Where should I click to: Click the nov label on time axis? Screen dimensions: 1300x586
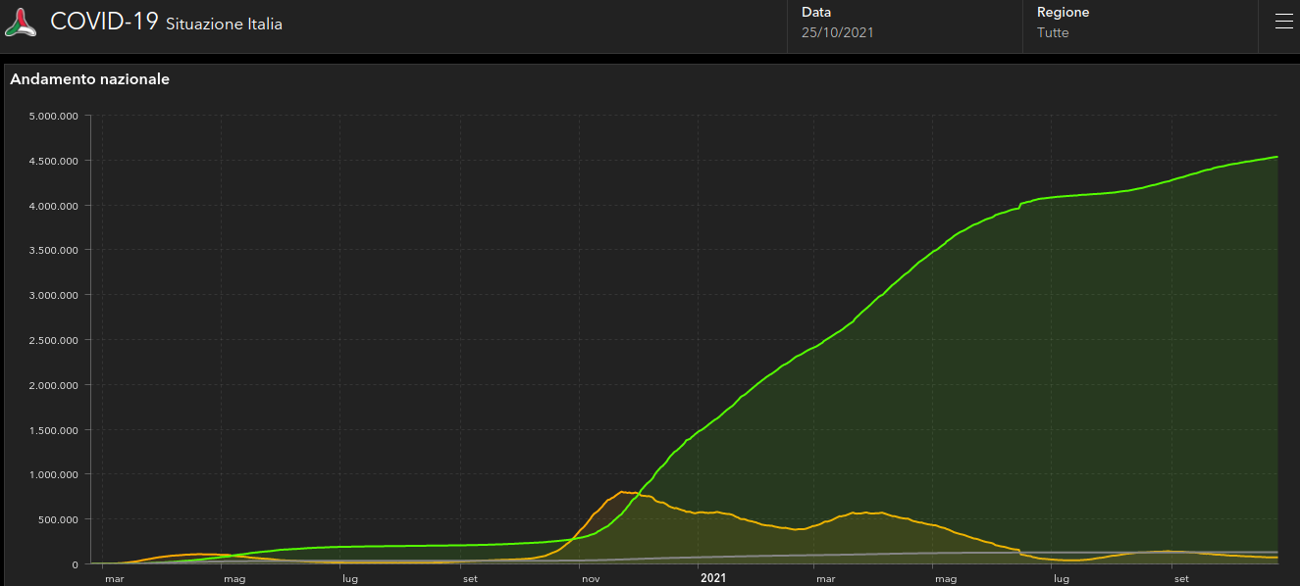(x=591, y=579)
